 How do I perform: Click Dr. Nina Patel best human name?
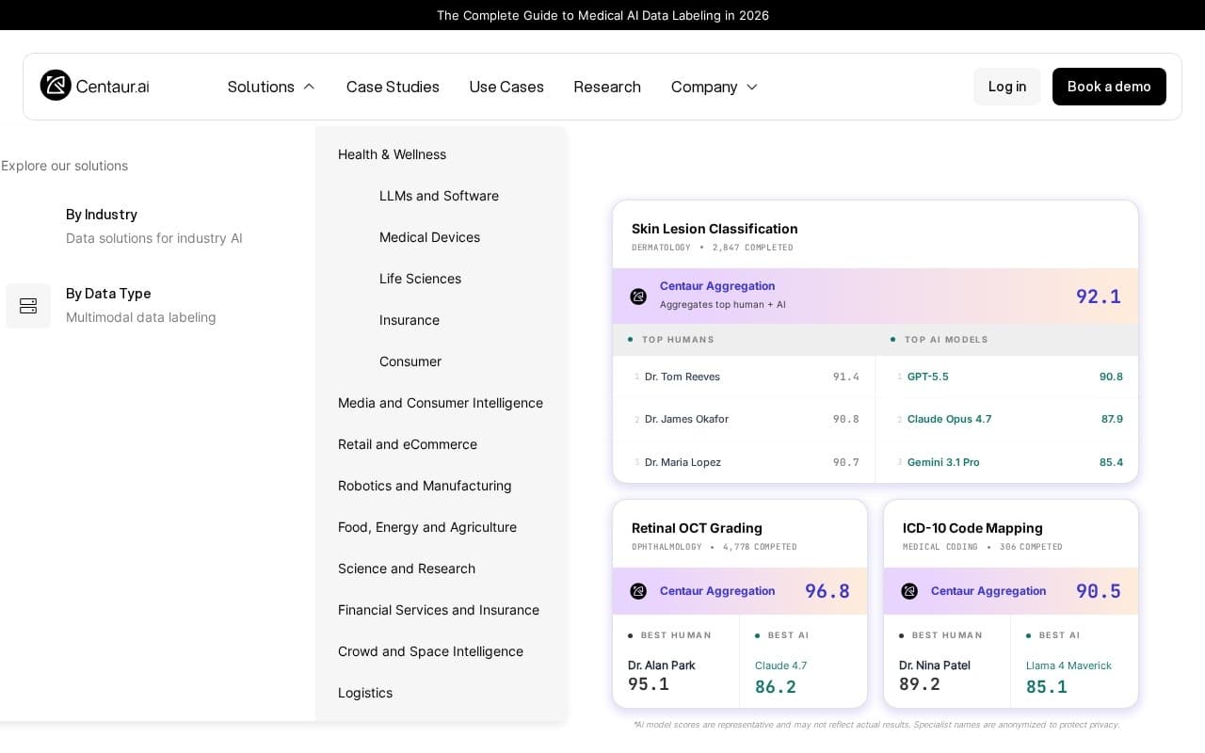935,665
